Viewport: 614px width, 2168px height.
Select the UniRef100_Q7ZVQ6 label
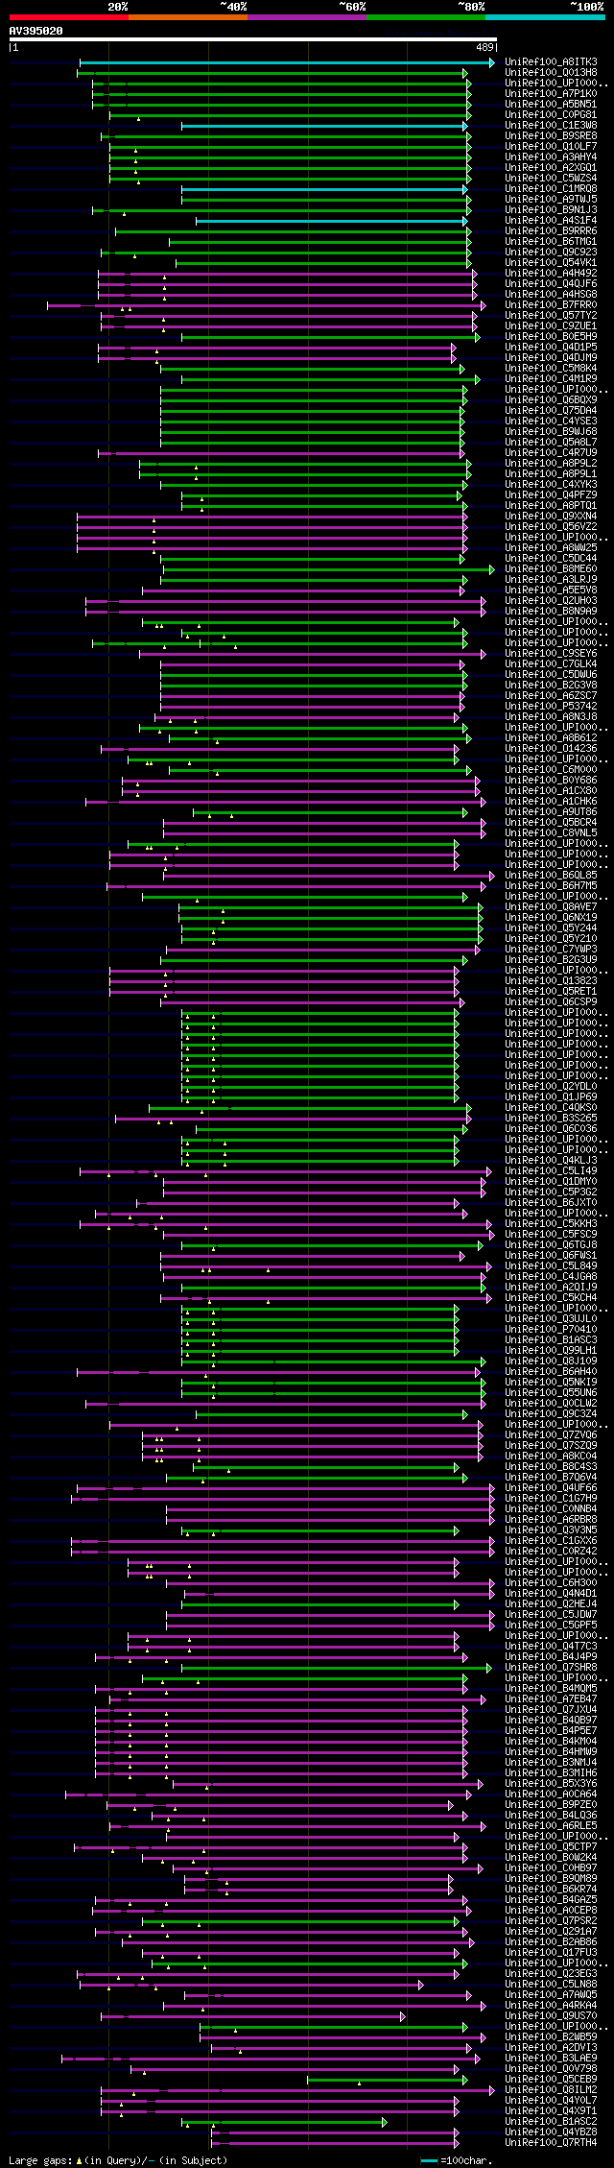click(x=551, y=1435)
